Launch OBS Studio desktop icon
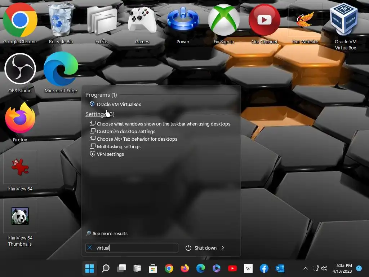 click(x=20, y=73)
